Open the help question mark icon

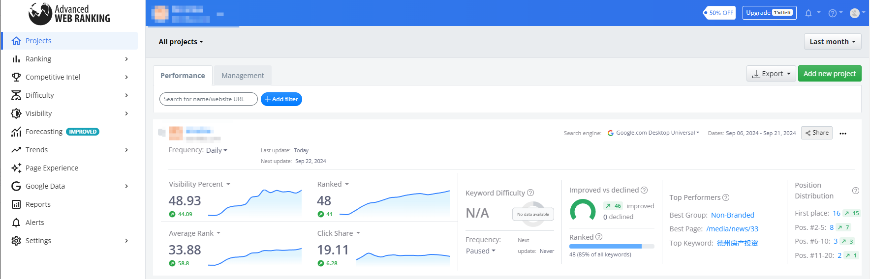point(832,13)
